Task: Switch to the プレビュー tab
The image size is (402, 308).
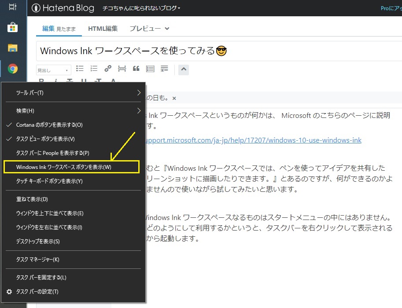Action: click(x=145, y=29)
